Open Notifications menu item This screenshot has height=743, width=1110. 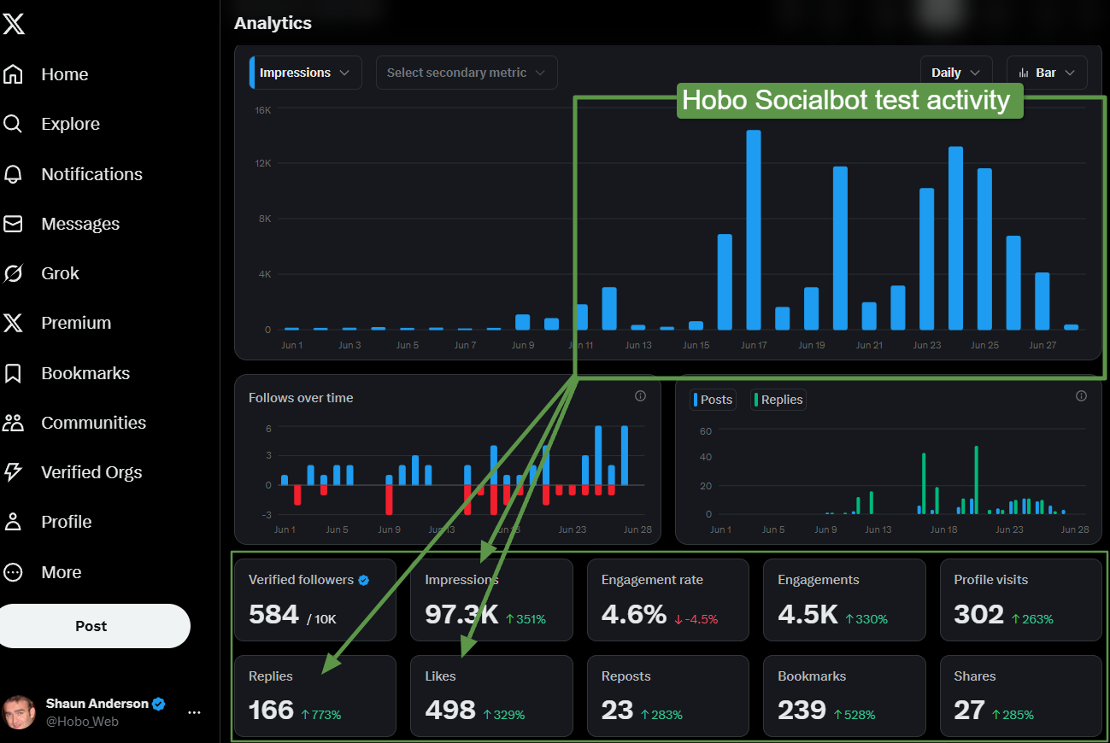pos(92,174)
